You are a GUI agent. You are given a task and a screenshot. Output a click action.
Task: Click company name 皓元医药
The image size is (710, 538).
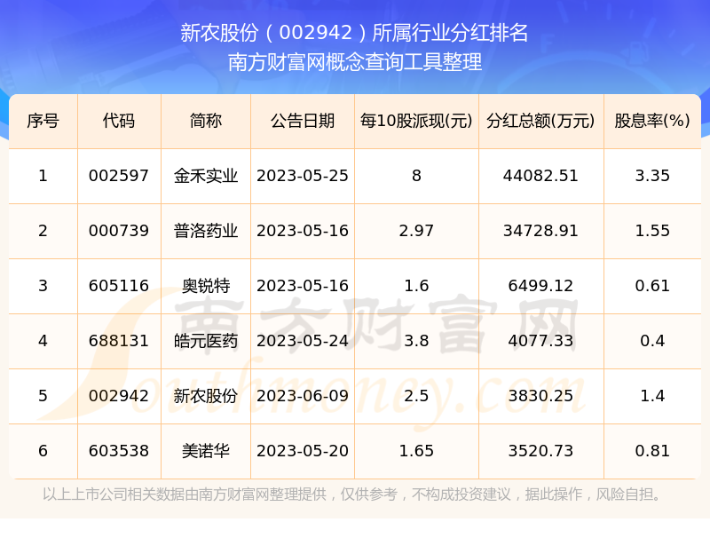[x=206, y=341]
